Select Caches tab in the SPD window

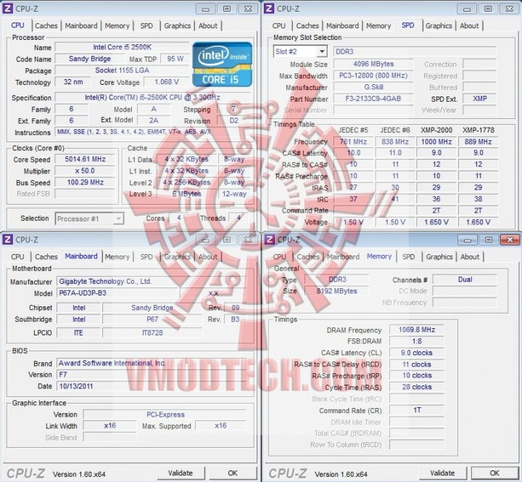[x=307, y=25]
